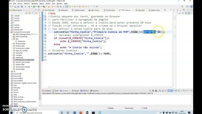Expand the 1_Sessão project
This screenshot has width=202, height=114.
10,16
